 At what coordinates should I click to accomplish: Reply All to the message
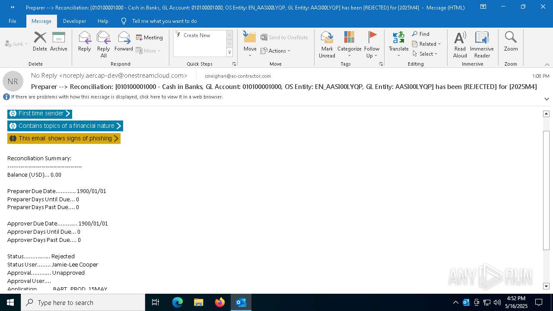point(103,44)
